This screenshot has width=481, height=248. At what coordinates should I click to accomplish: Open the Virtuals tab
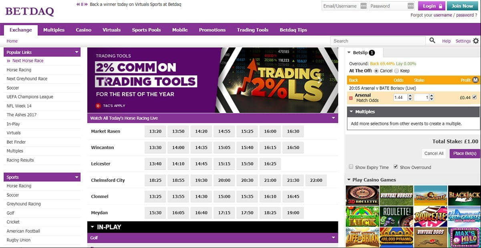tap(111, 30)
